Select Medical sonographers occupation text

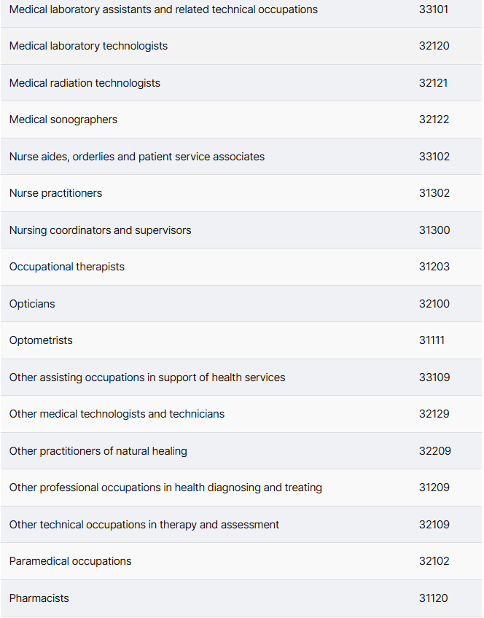[x=63, y=120]
